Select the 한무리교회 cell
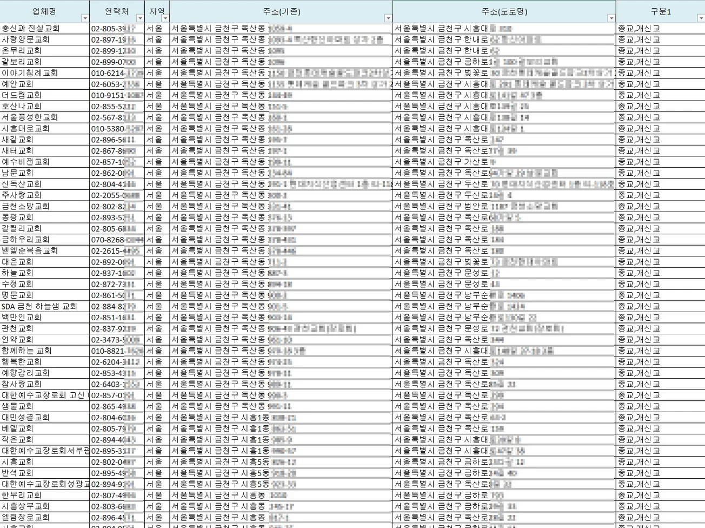Viewport: 705px width, 528px height. click(x=45, y=495)
